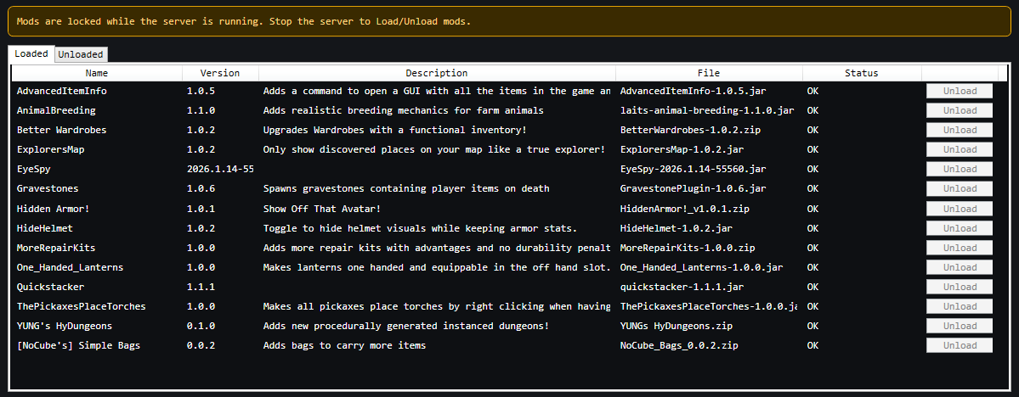Viewport: 1019px width, 397px height.
Task: Unload the Hidden Armor! mod
Action: pos(960,209)
